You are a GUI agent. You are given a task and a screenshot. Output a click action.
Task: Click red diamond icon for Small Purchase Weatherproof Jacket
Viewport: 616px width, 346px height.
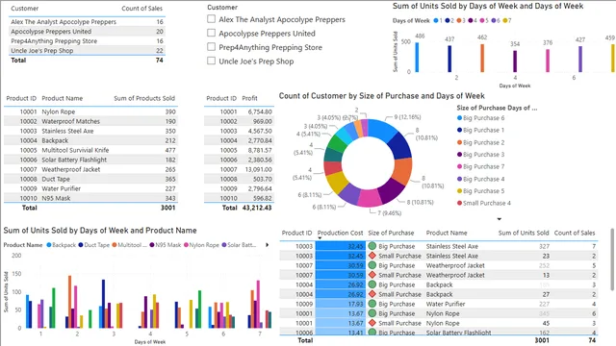[x=372, y=275]
